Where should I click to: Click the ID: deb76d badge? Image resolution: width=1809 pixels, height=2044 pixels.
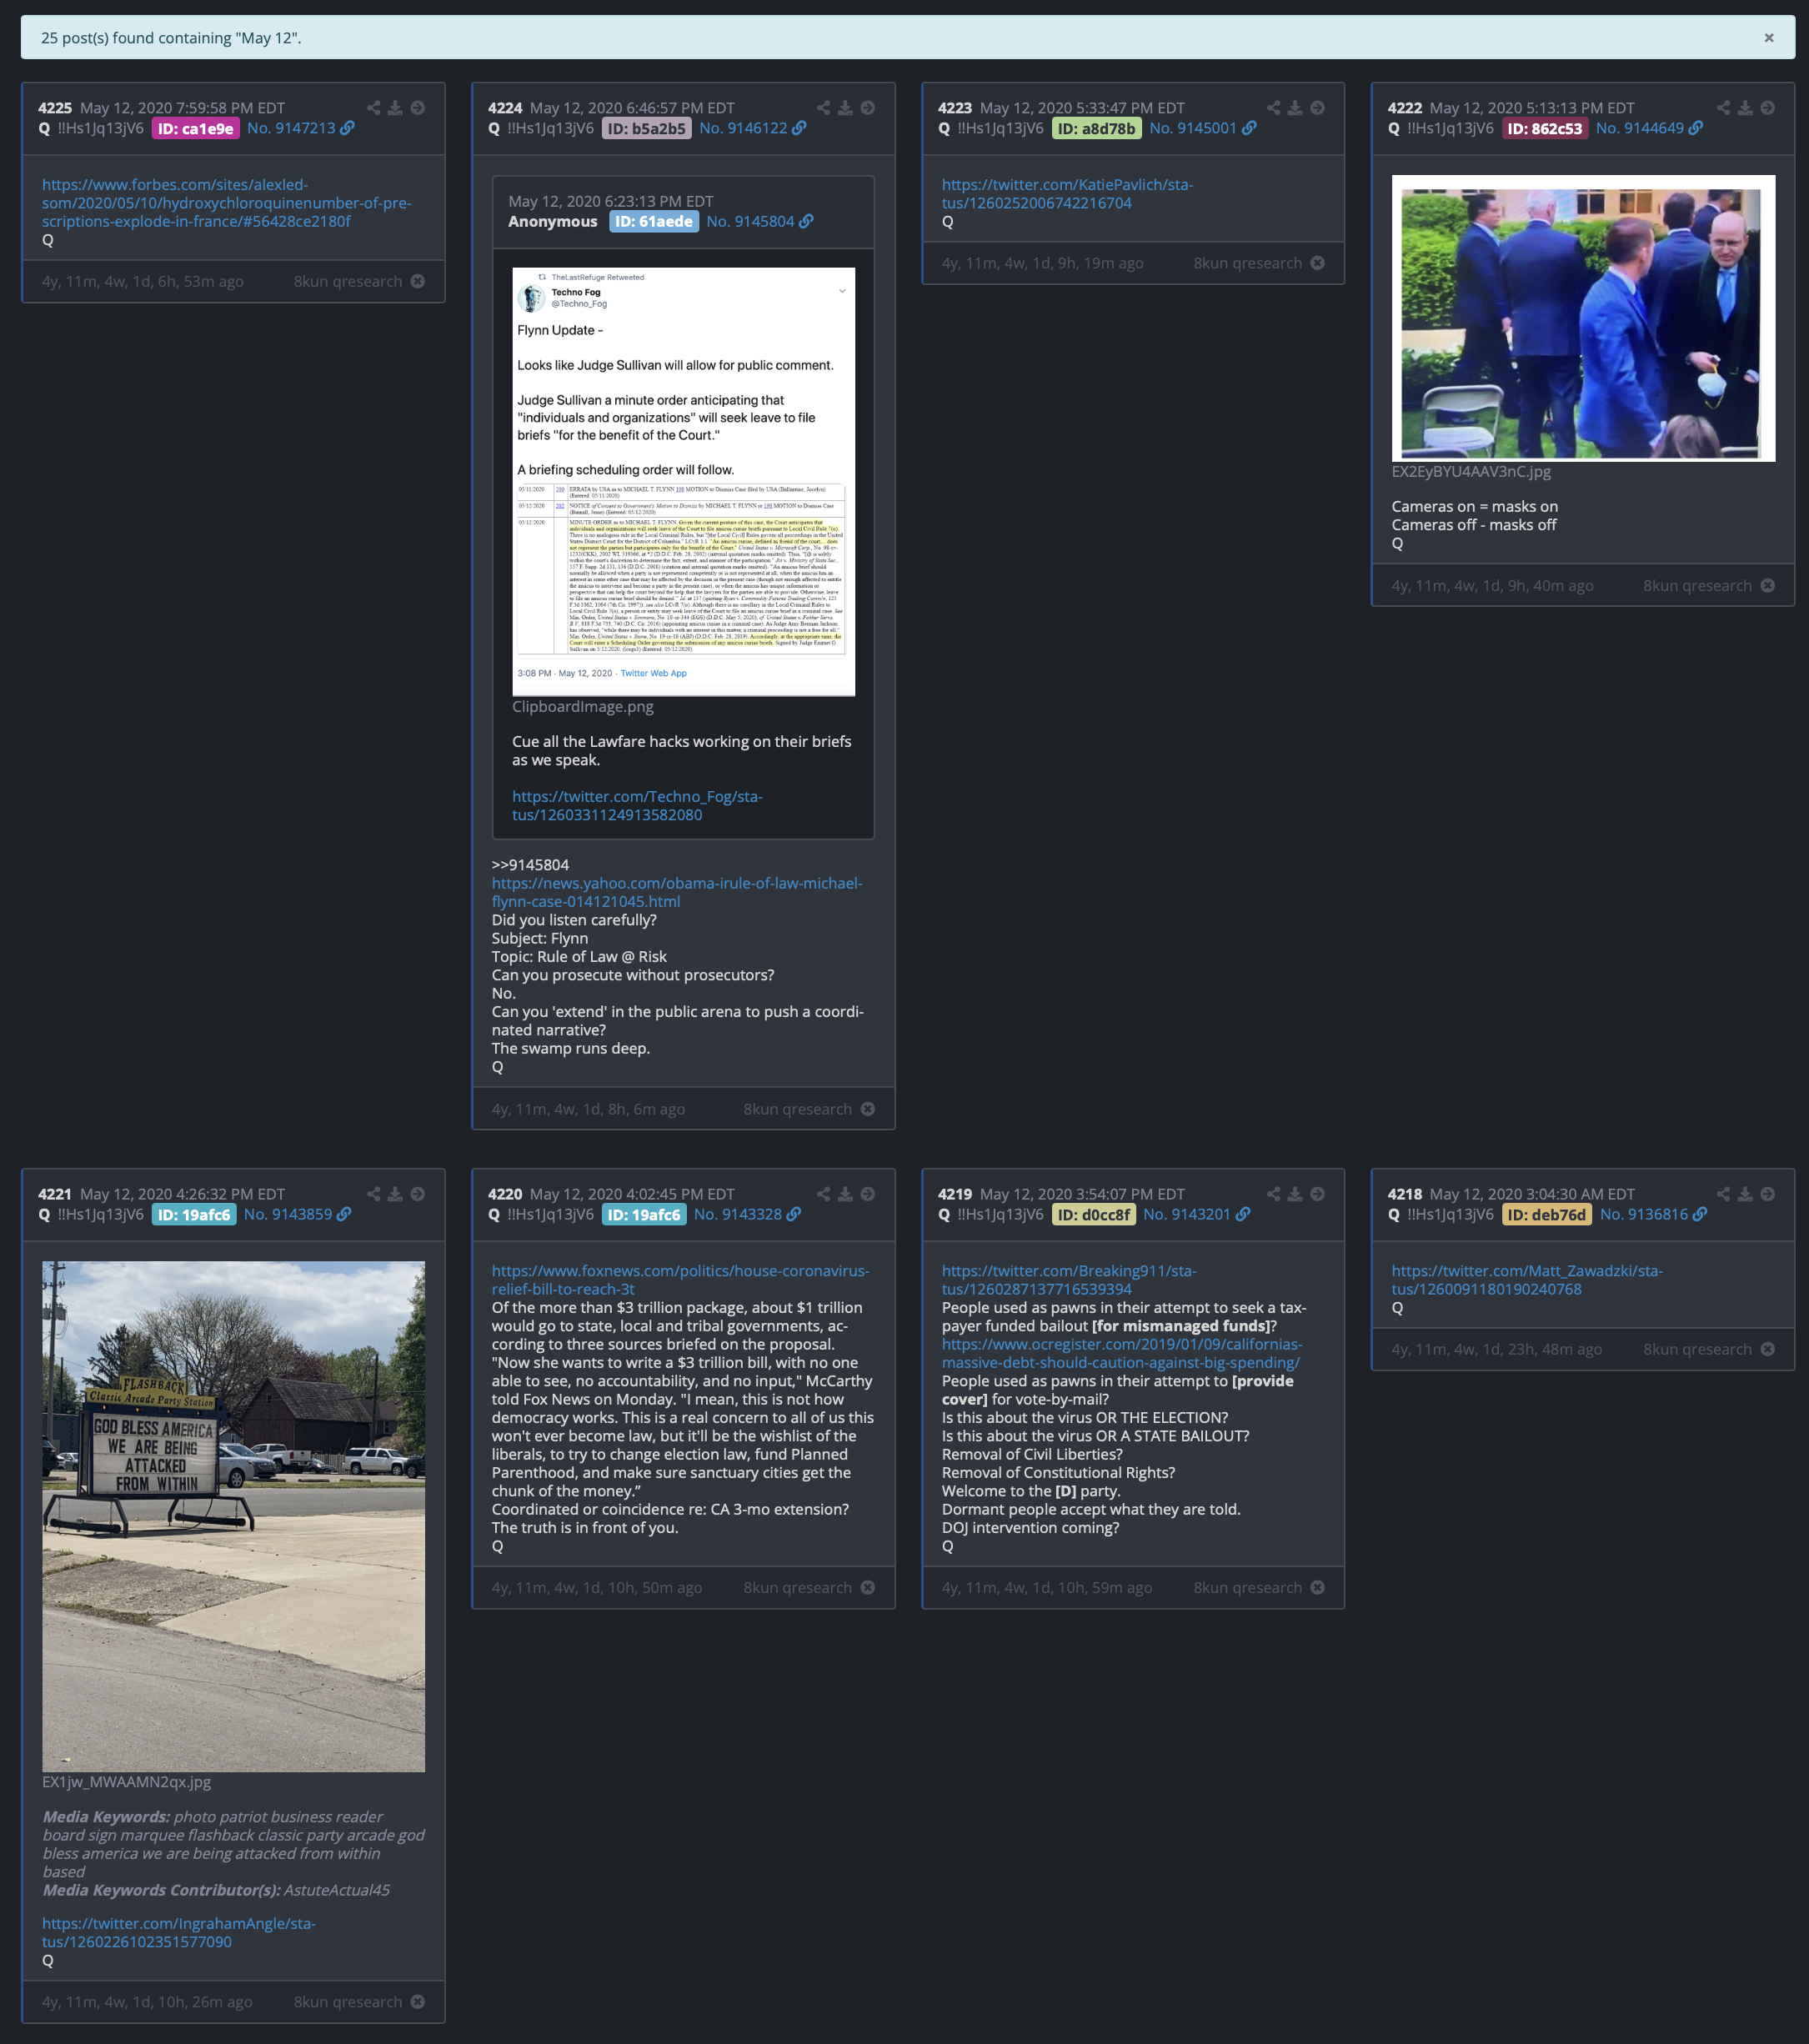[x=1547, y=1214]
